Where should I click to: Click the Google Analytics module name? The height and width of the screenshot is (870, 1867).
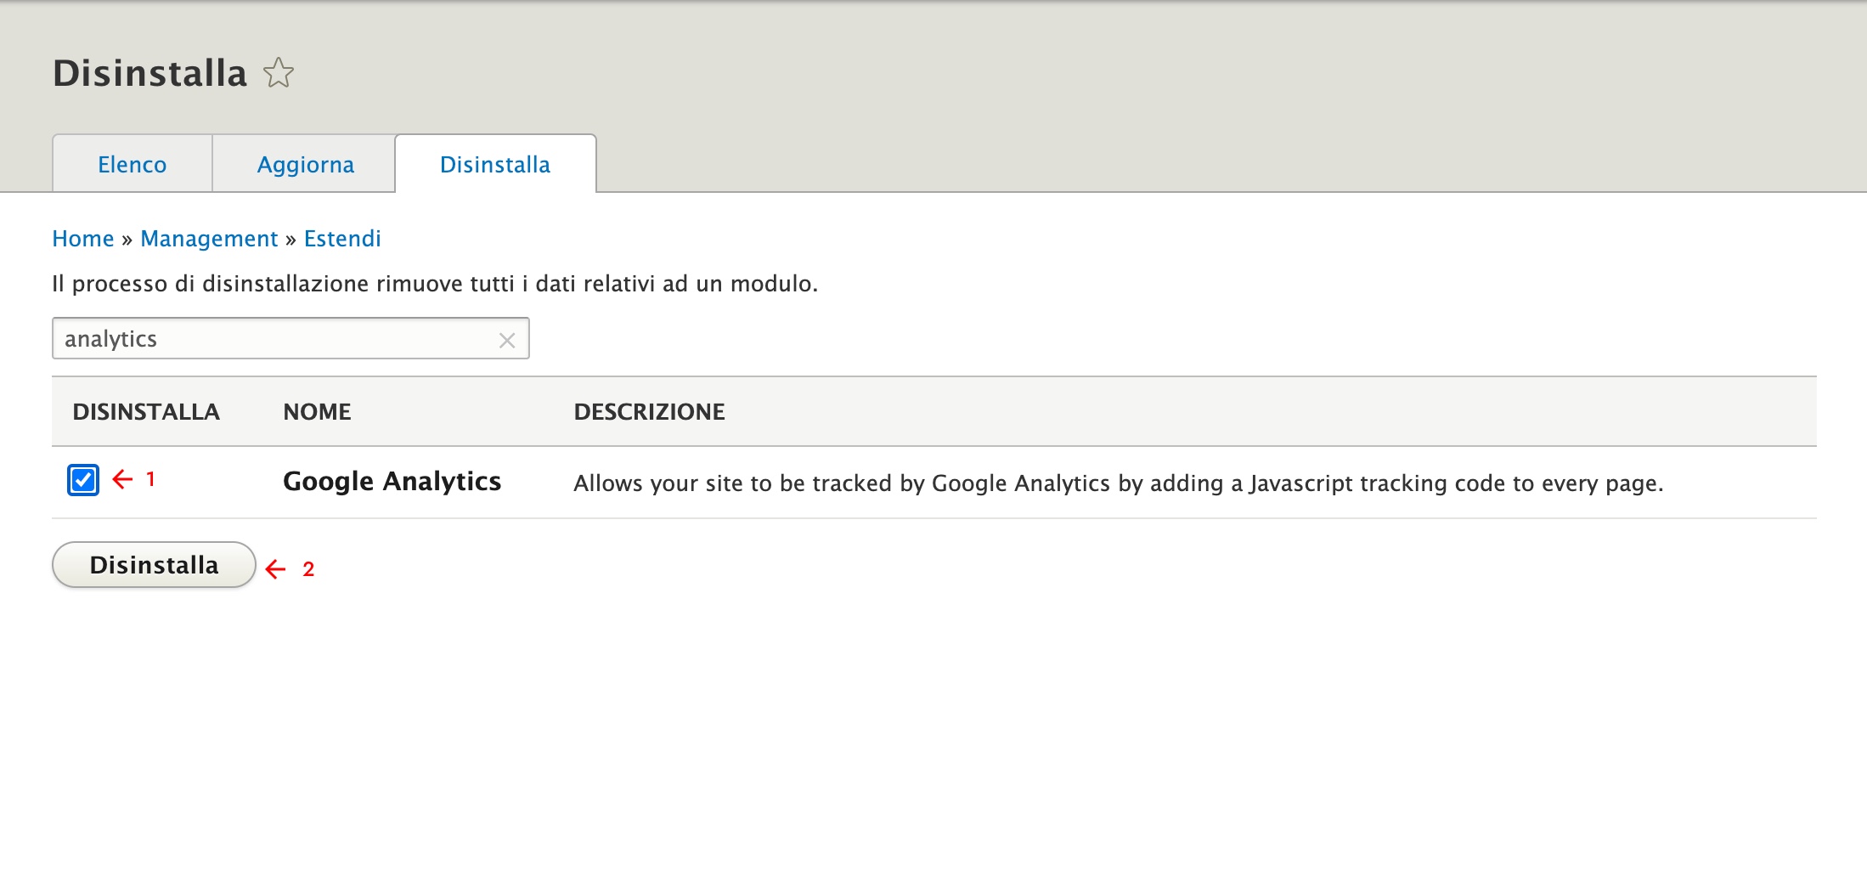click(392, 482)
